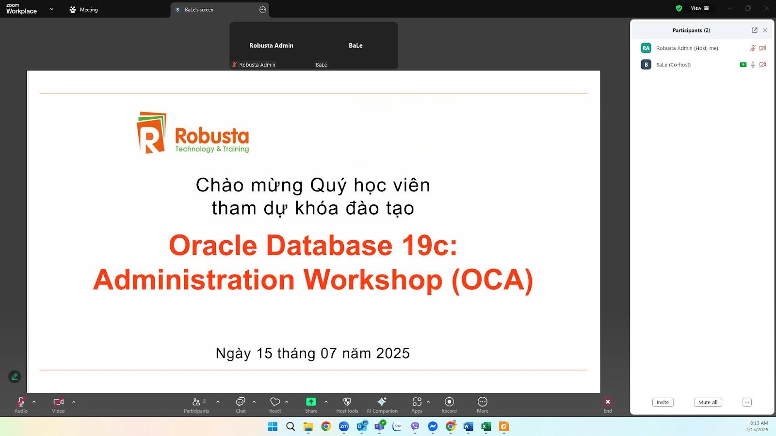Open Windows taskbar search
This screenshot has width=776, height=436.
tap(291, 426)
